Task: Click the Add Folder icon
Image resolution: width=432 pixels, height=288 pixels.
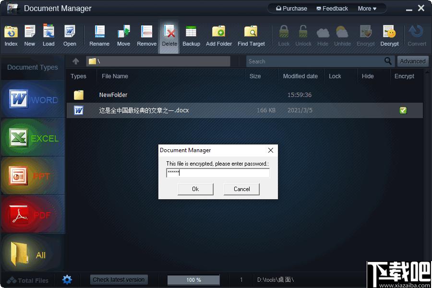Action: click(x=219, y=31)
